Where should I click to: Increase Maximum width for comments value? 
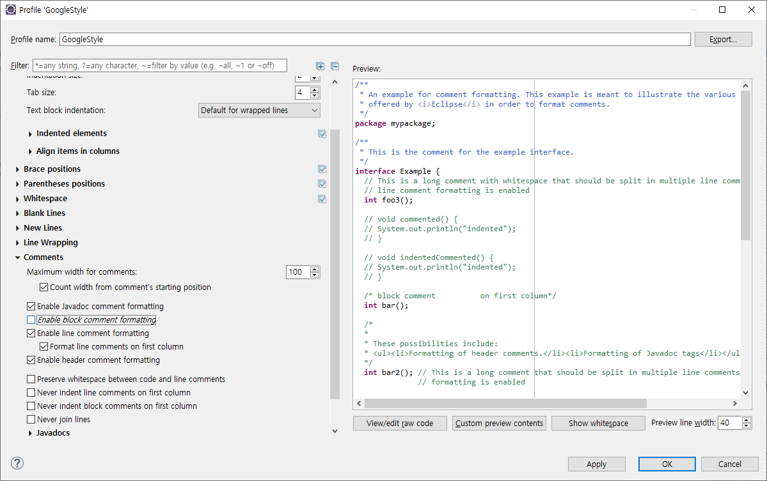(315, 269)
